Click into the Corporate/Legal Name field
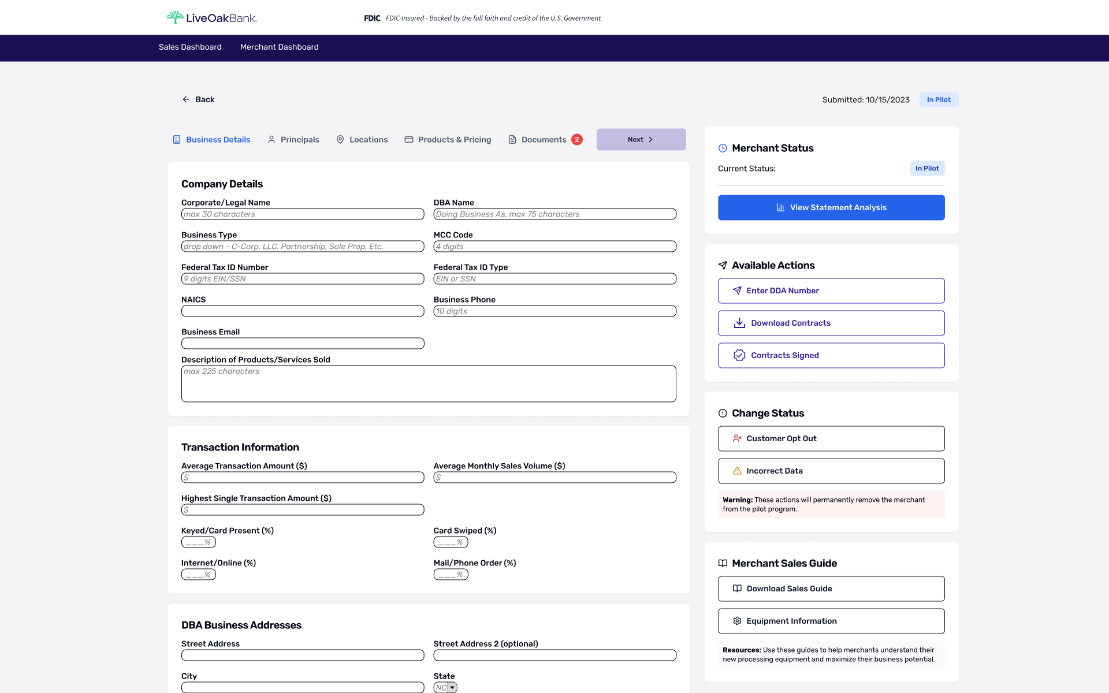This screenshot has width=1109, height=693. [303, 214]
